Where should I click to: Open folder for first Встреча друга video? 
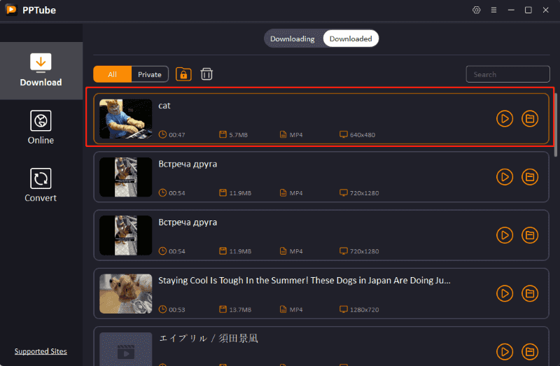[x=530, y=177]
